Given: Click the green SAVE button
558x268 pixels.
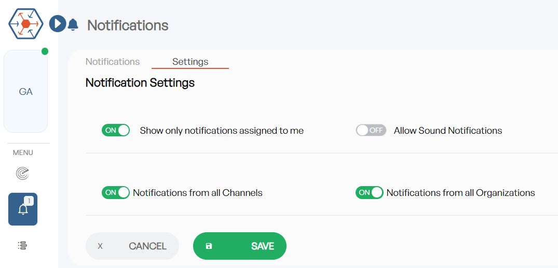Looking at the screenshot, I should click(x=239, y=246).
